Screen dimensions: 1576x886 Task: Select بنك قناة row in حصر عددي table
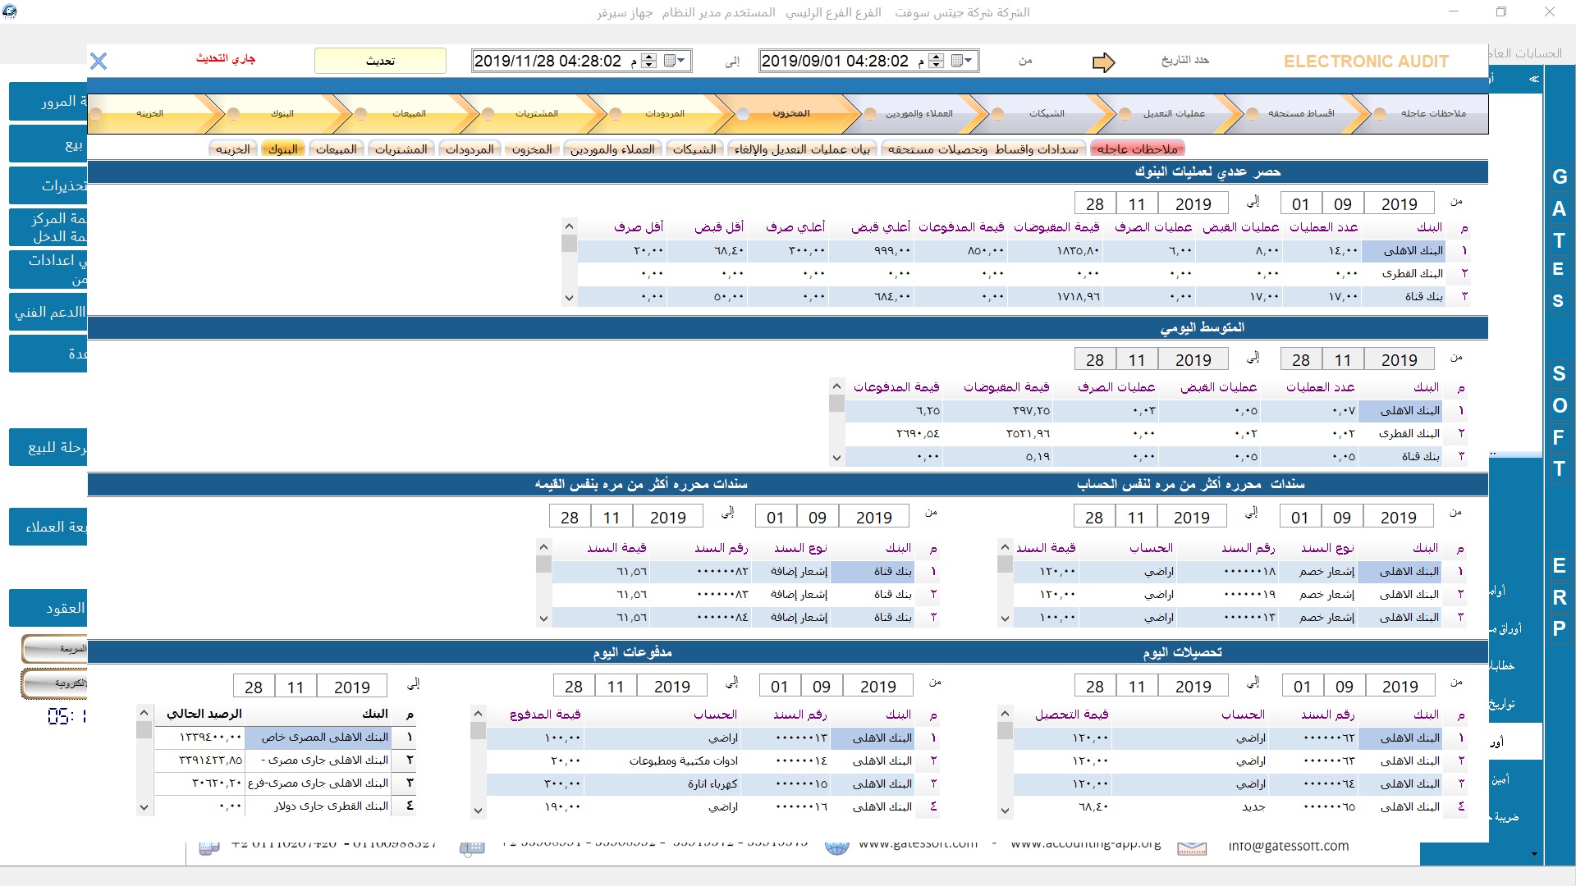coord(1024,297)
